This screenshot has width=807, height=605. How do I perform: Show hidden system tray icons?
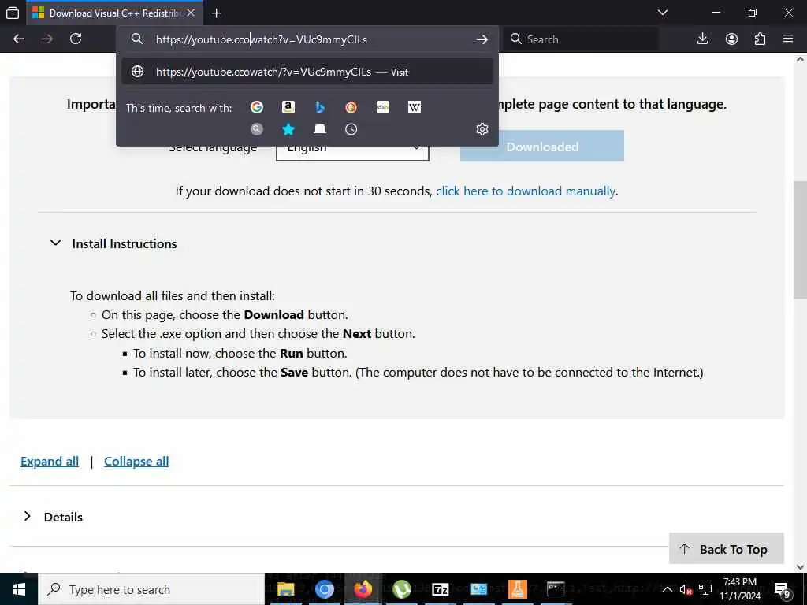667,589
